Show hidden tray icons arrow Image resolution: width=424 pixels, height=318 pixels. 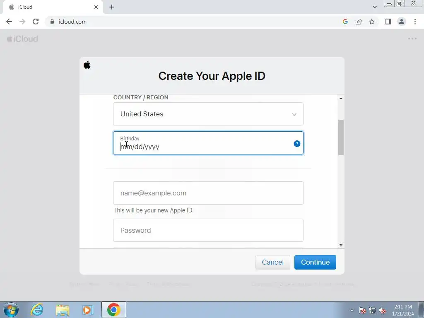(x=352, y=310)
